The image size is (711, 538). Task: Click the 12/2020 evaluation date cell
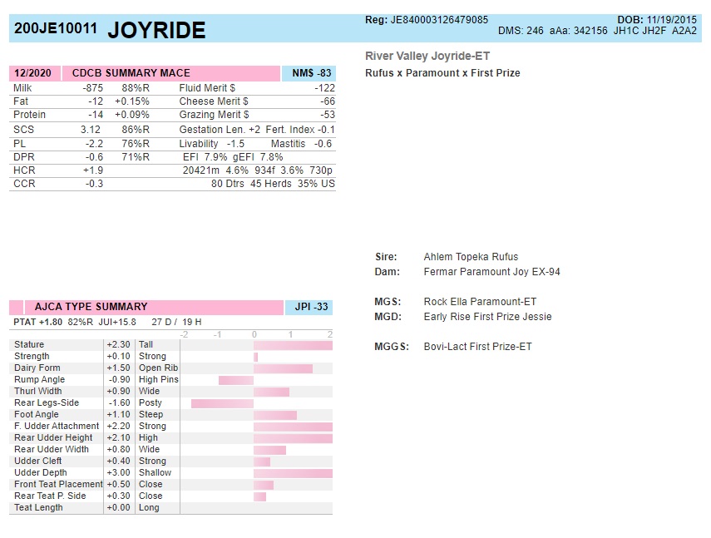click(x=32, y=73)
